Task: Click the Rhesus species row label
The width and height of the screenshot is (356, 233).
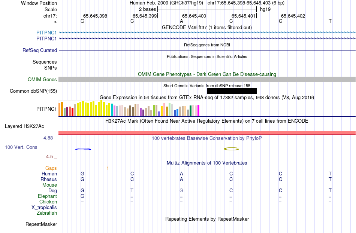Action: point(49,179)
